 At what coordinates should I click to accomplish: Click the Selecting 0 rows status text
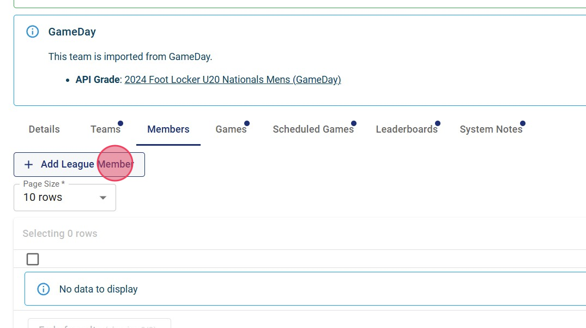60,234
